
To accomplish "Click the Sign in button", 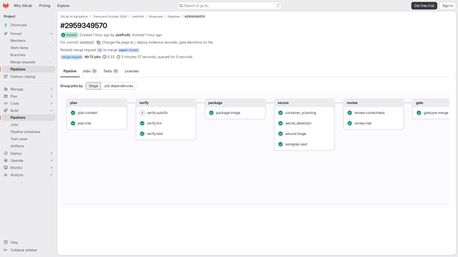I will (x=447, y=6).
